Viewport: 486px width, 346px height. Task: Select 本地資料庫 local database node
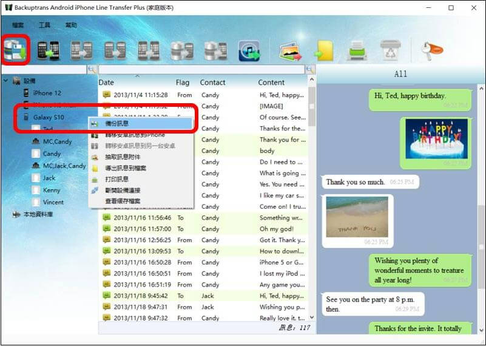[x=38, y=214]
